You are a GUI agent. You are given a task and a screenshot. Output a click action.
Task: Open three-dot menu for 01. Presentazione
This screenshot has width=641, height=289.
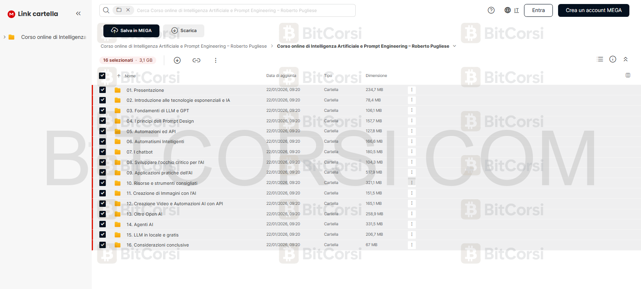coord(411,90)
